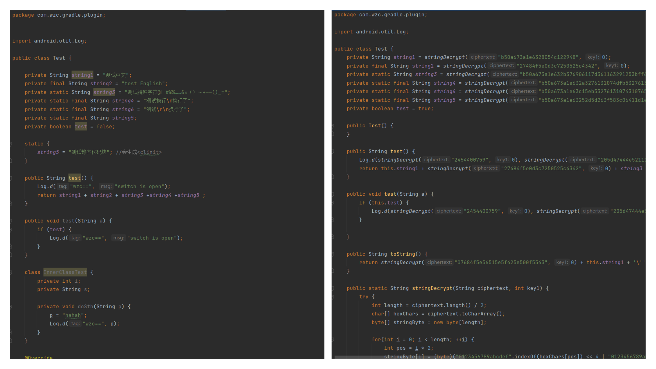This screenshot has width=656, height=369.
Task: Fold the Test() constructor in right editor
Action: [x=333, y=126]
